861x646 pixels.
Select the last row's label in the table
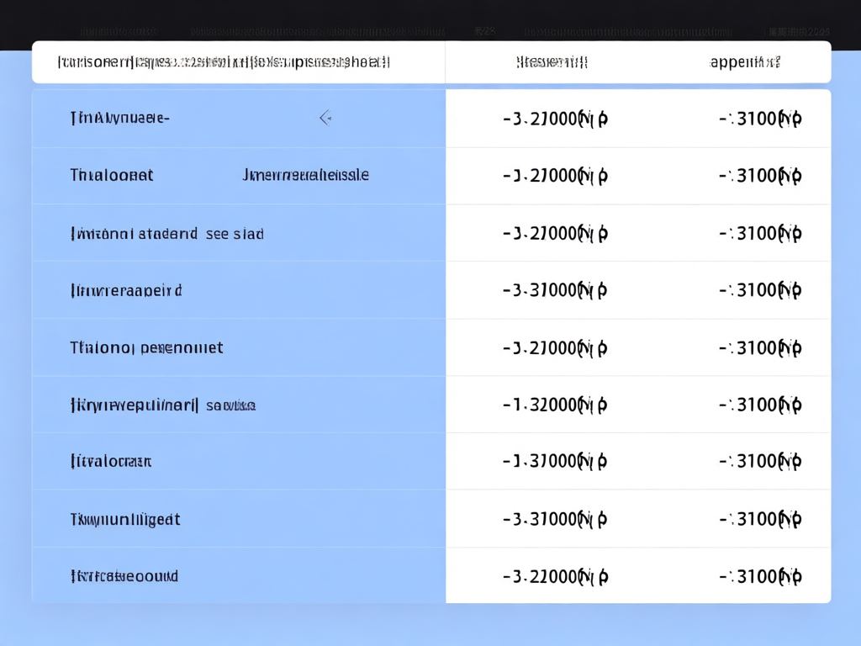click(x=124, y=576)
